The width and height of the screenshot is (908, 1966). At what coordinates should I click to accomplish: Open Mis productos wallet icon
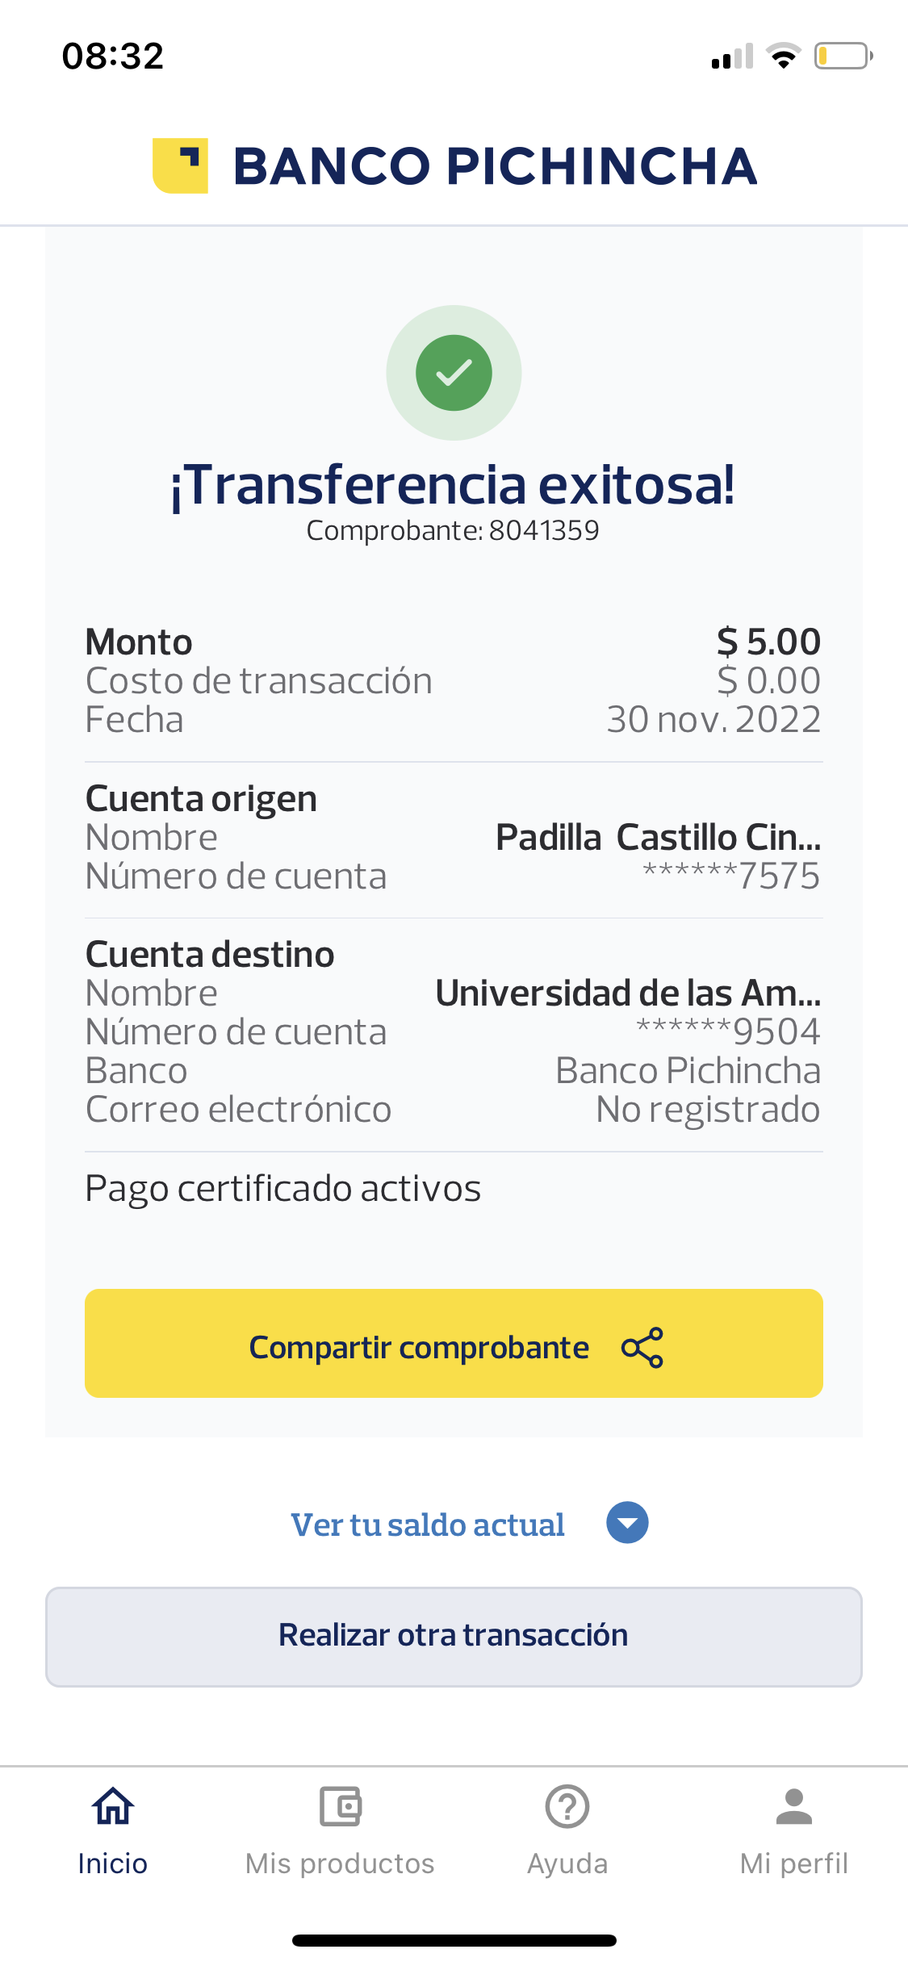[x=340, y=1806]
